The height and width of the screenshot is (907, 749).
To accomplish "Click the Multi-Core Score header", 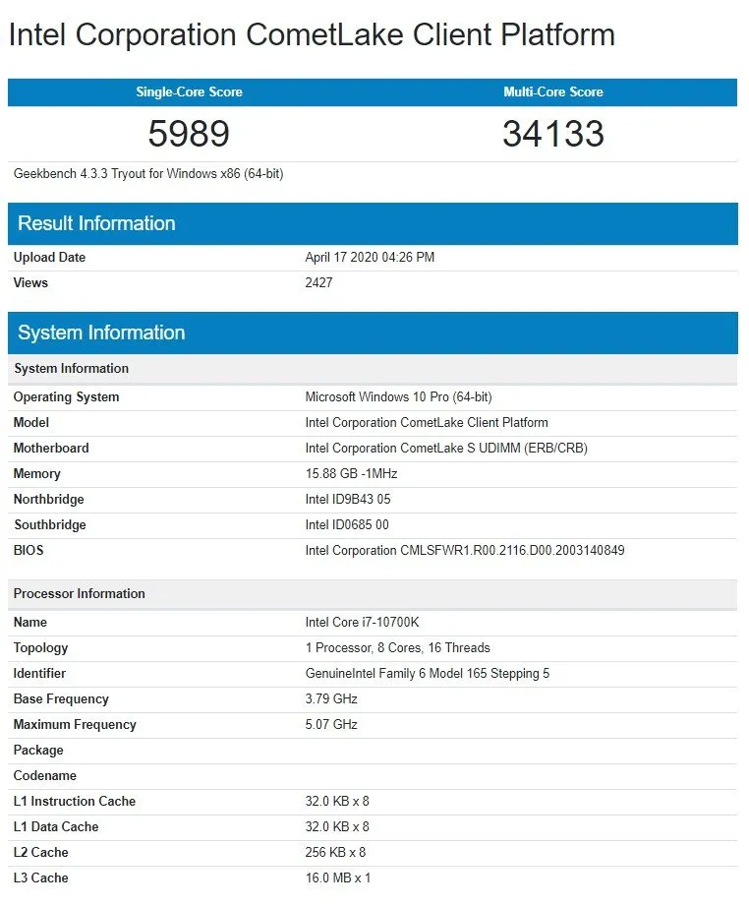I will pyautogui.click(x=553, y=92).
